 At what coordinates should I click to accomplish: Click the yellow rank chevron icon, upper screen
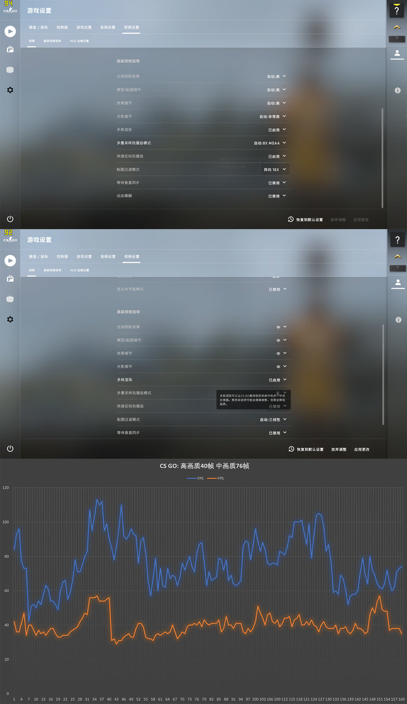[397, 27]
